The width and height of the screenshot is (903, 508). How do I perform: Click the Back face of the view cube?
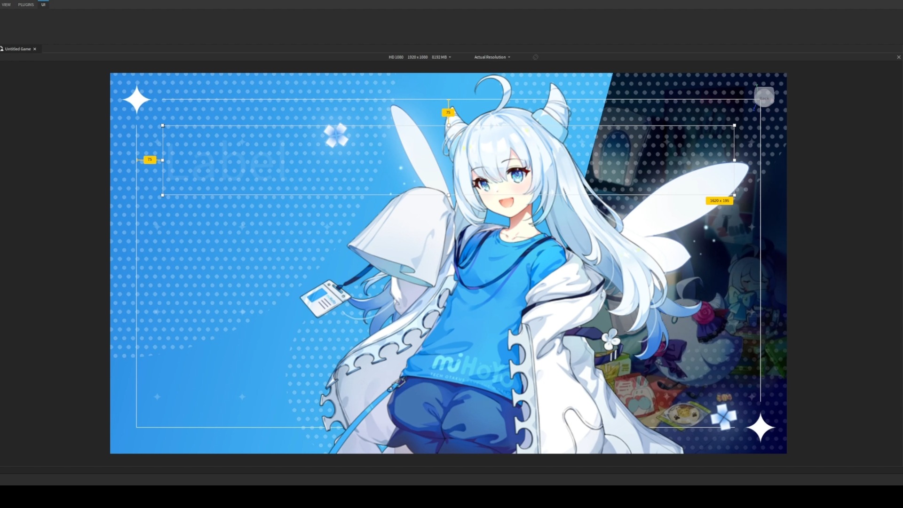764,97
